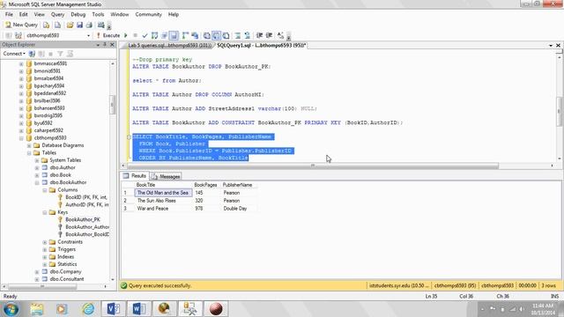
Task: Click the Object Explorer connect server icon
Action: click(x=32, y=54)
